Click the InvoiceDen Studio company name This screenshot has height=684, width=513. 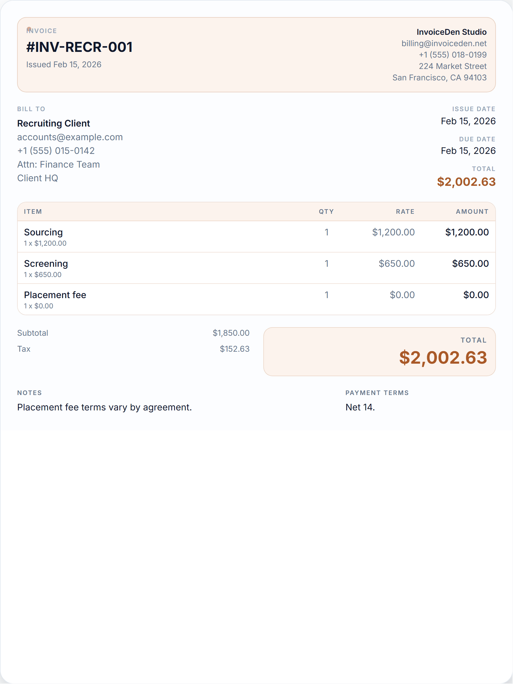point(451,32)
